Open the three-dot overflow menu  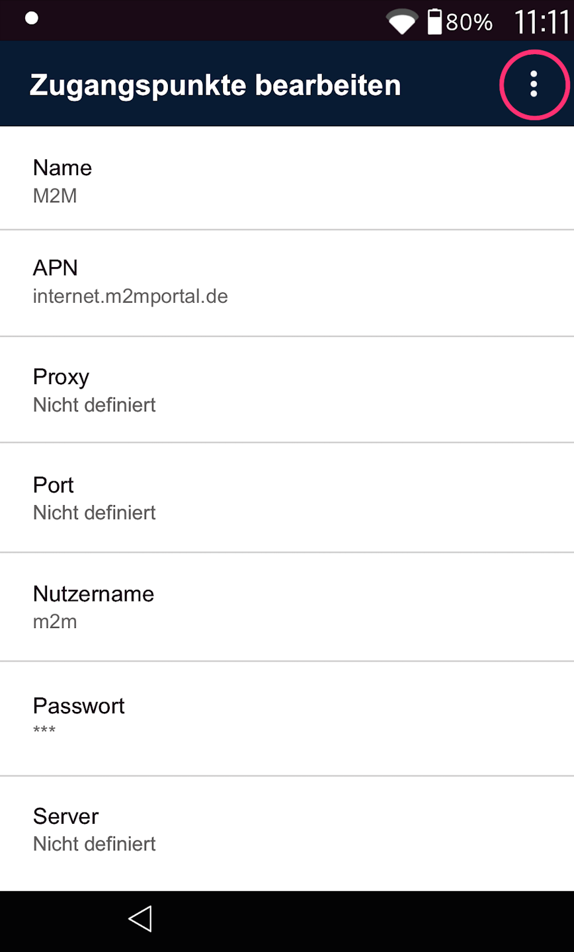tap(534, 85)
